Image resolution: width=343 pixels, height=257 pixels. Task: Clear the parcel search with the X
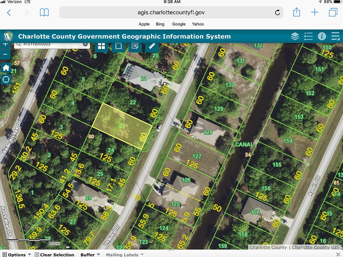[x=85, y=44]
